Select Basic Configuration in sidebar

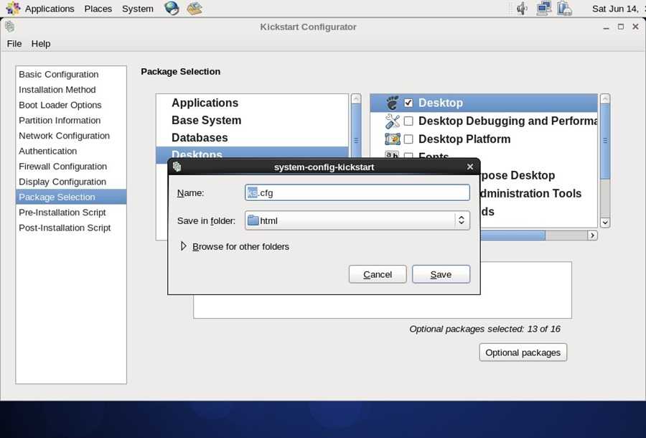tap(71, 74)
